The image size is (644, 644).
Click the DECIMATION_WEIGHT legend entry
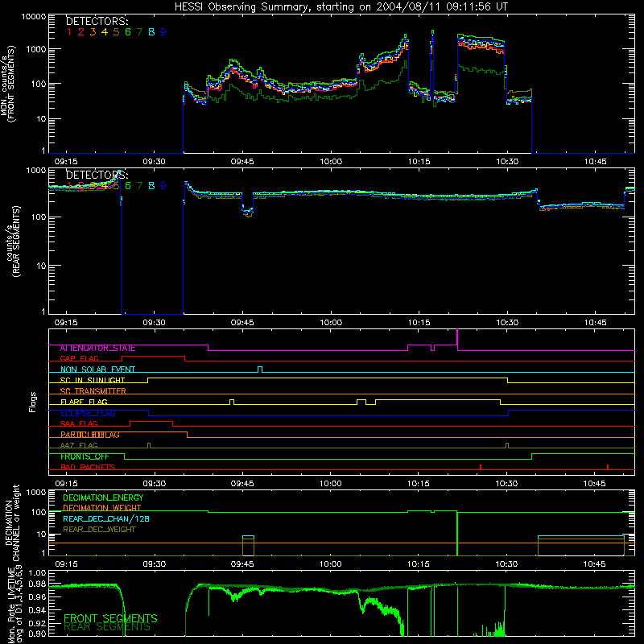tap(102, 508)
